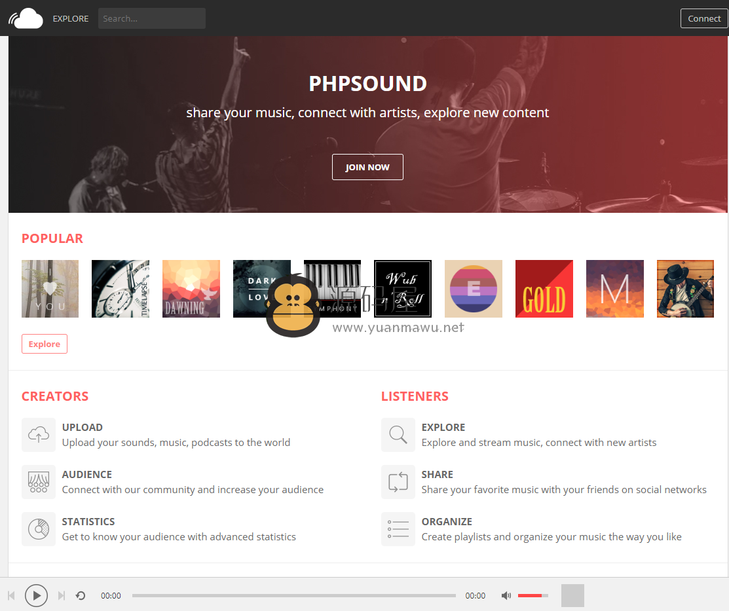Viewport: 729px width, 611px height.
Task: Toggle repeat in the player bar
Action: (81, 596)
